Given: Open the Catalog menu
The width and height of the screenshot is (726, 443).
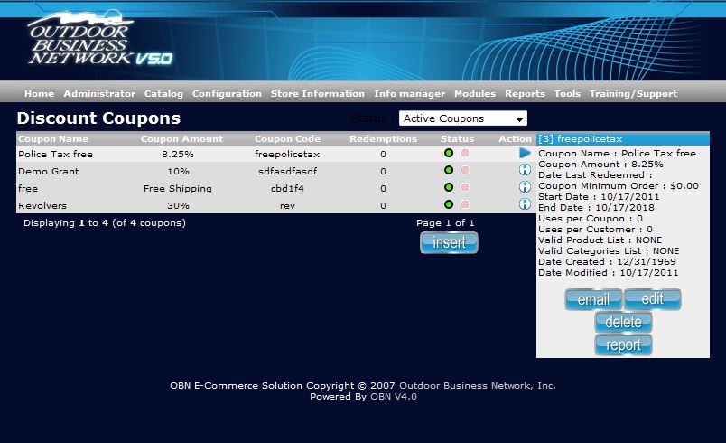Looking at the screenshot, I should (x=163, y=94).
